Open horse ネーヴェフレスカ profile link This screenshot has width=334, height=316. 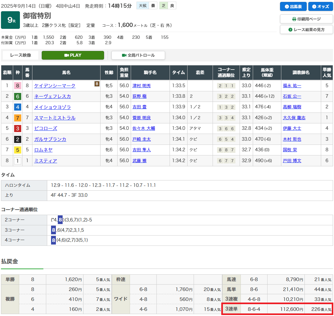(x=53, y=96)
